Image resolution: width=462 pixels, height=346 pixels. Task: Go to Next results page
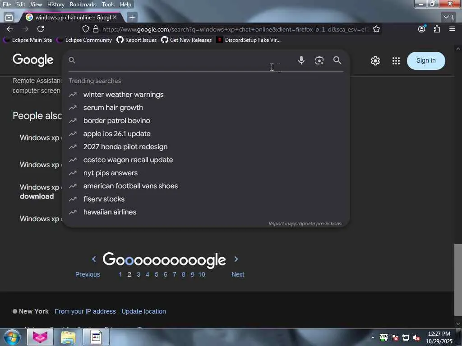coord(237,274)
